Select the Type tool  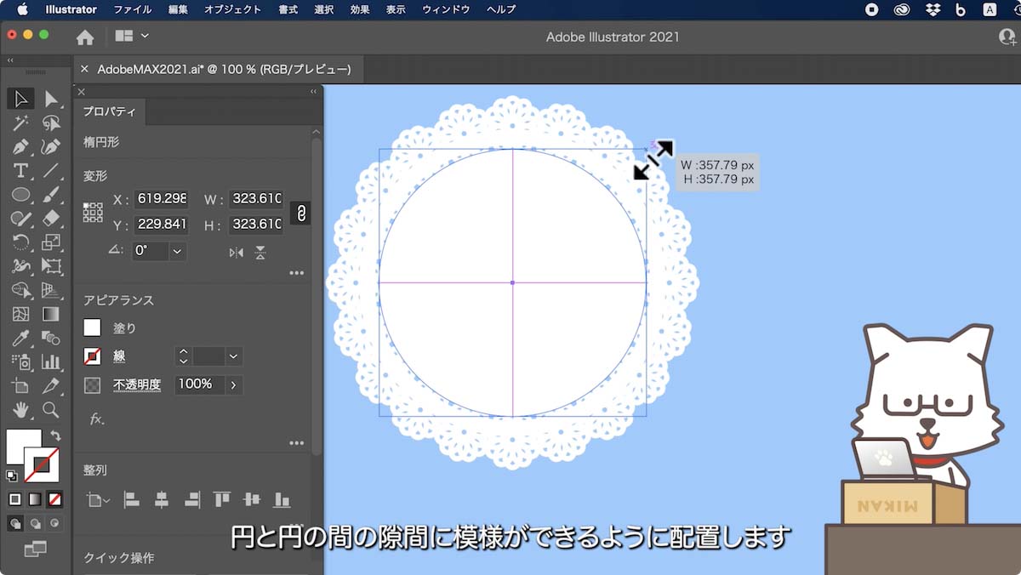(x=21, y=171)
